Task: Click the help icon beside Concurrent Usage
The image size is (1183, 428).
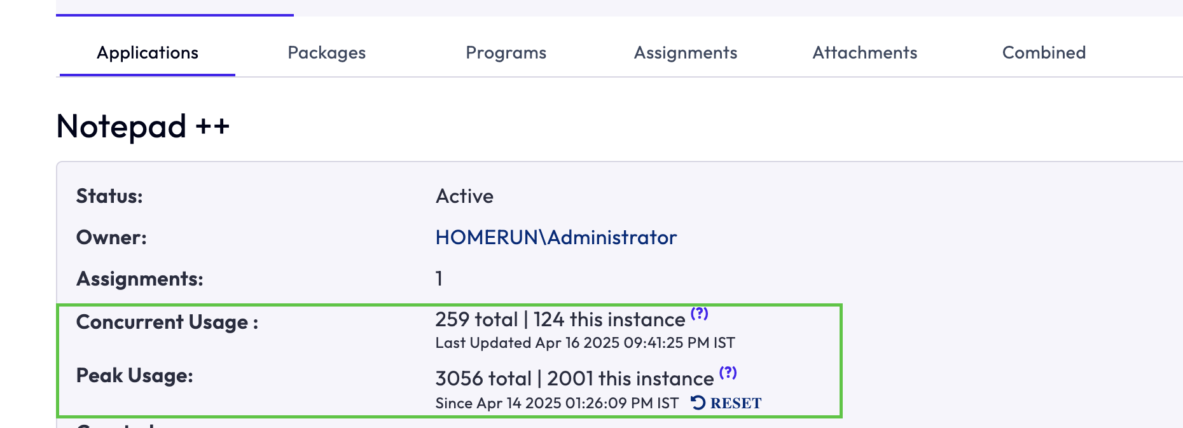Action: tap(700, 313)
